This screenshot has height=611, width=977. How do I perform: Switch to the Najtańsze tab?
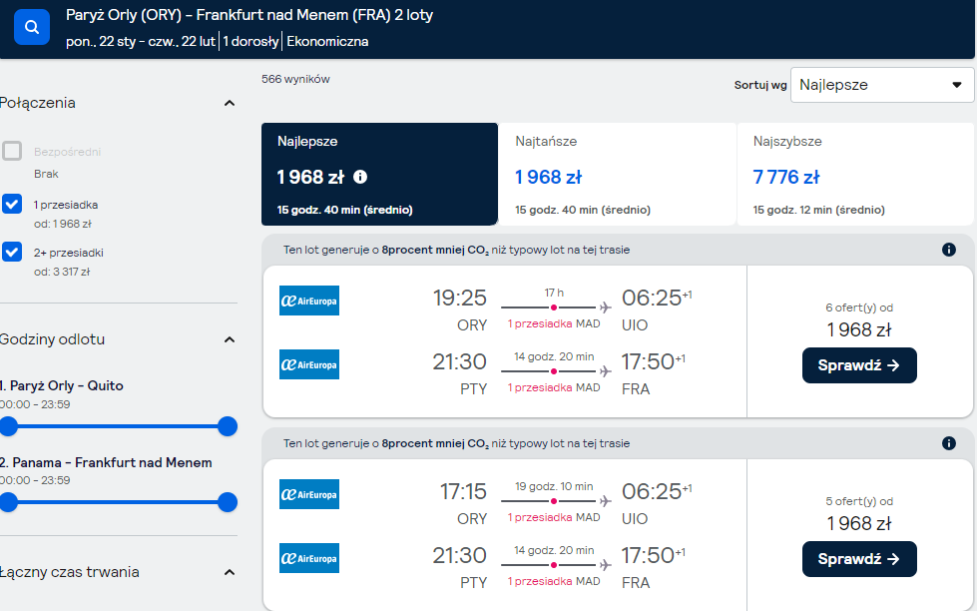(x=618, y=174)
